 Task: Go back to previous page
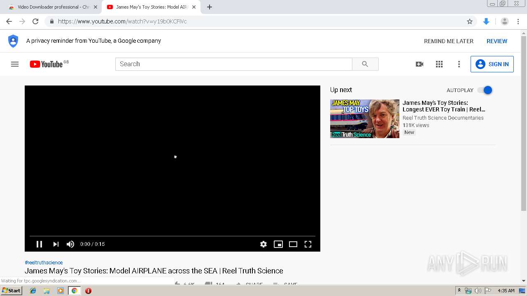[x=9, y=21]
